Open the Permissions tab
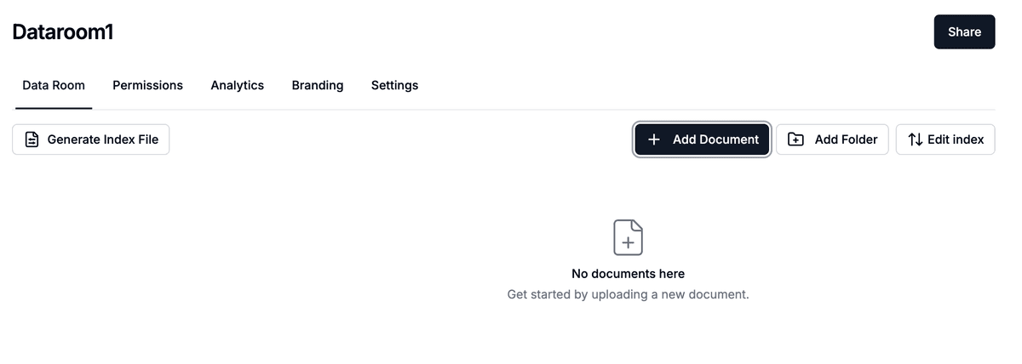 147,85
